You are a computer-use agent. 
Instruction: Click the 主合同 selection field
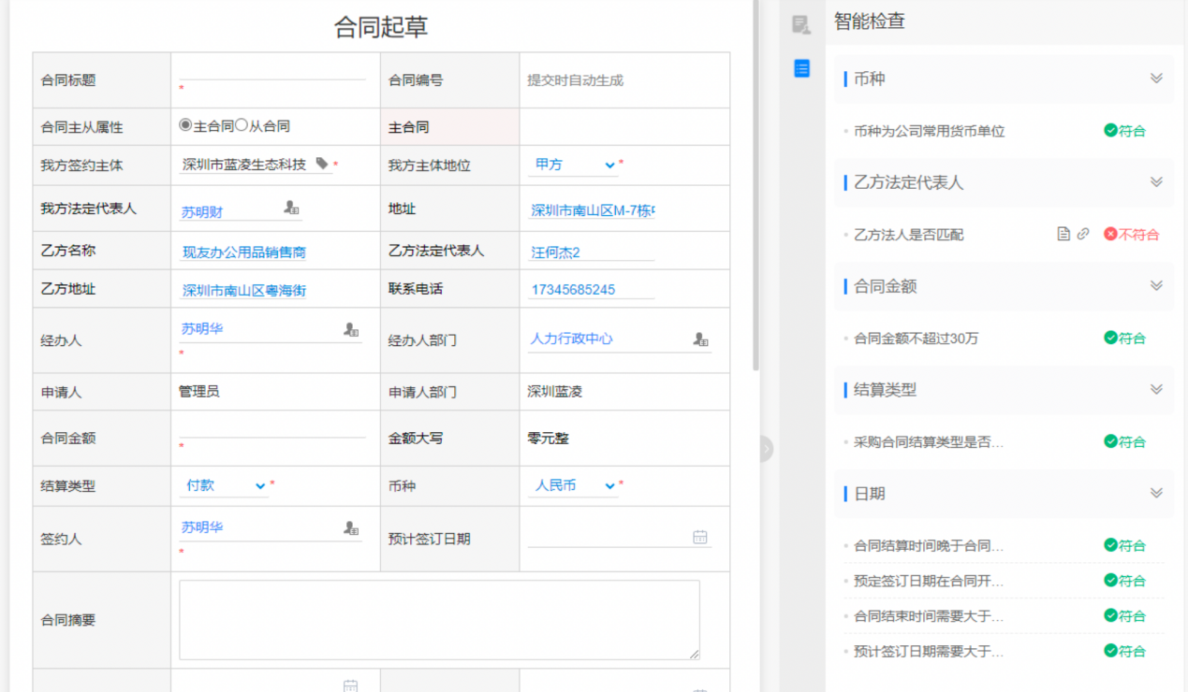pos(624,127)
